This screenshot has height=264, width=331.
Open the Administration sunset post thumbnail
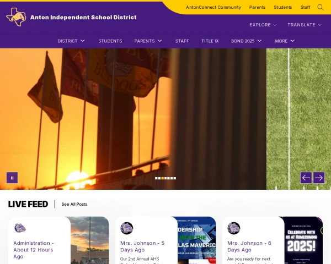[90, 240]
